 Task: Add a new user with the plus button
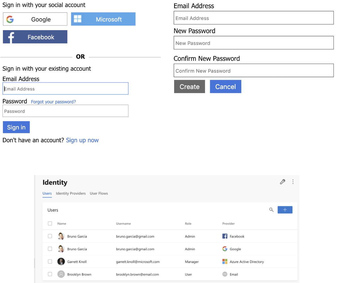click(x=285, y=210)
